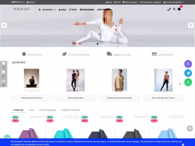This screenshot has width=195, height=146.
Task: Go to the next banner slide
Action: tap(191, 25)
